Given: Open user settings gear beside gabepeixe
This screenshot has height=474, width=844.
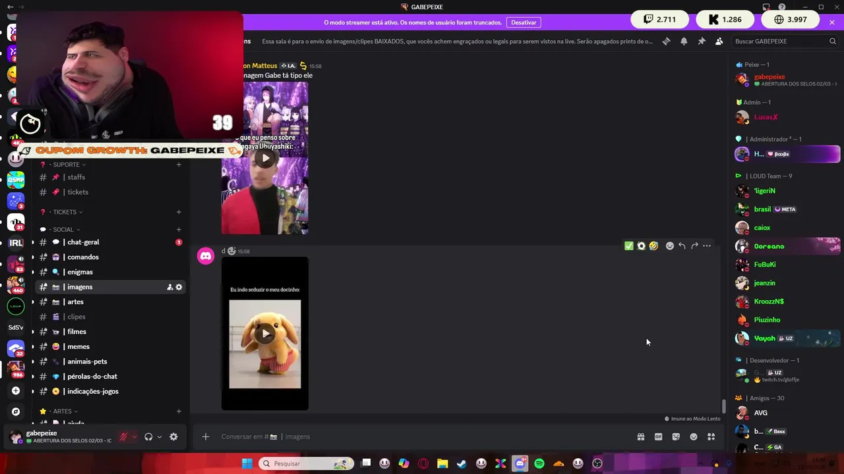Looking at the screenshot, I should [x=173, y=436].
